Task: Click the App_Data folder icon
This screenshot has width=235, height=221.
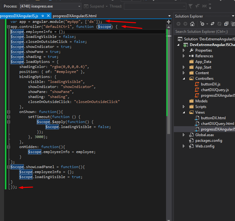Action: point(191,62)
